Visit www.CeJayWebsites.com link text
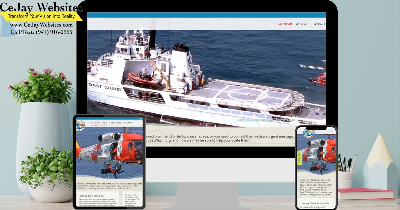 pyautogui.click(x=41, y=25)
